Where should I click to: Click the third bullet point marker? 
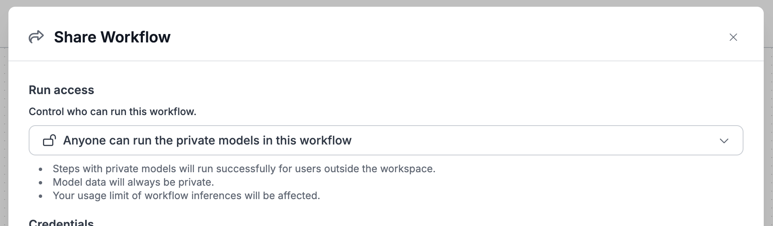pos(40,196)
